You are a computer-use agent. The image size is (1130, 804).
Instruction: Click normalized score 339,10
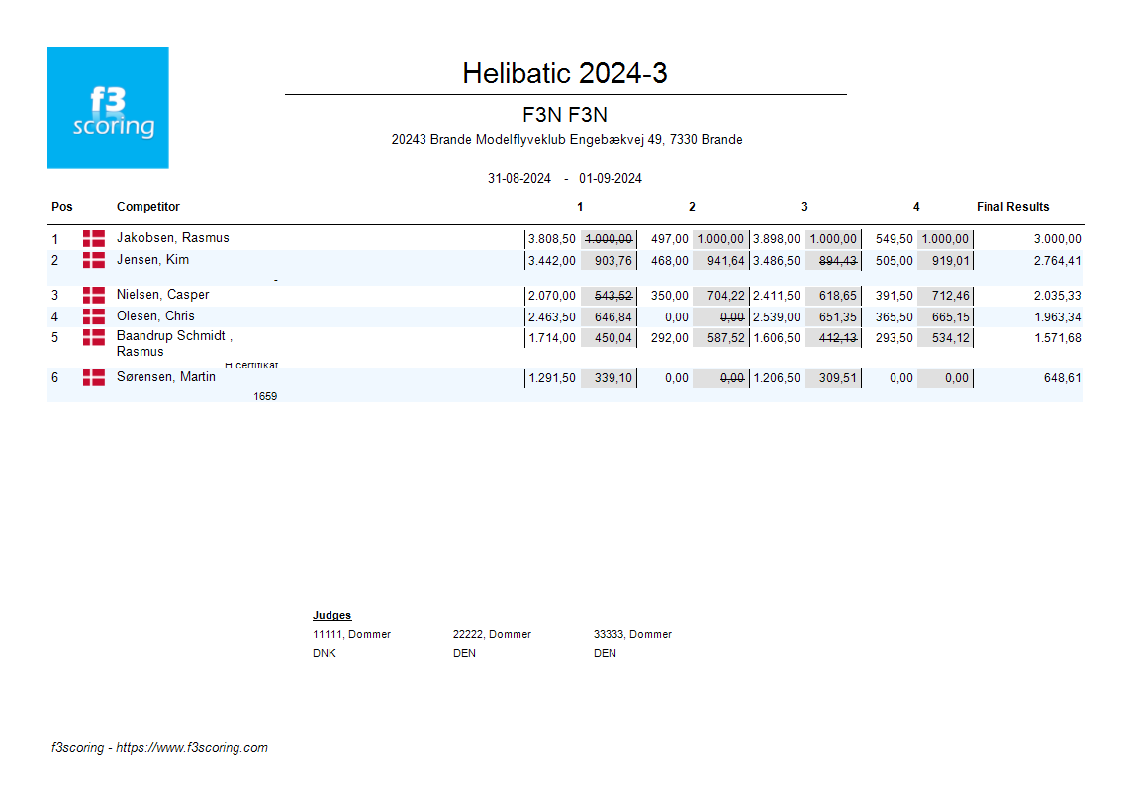pyautogui.click(x=613, y=378)
